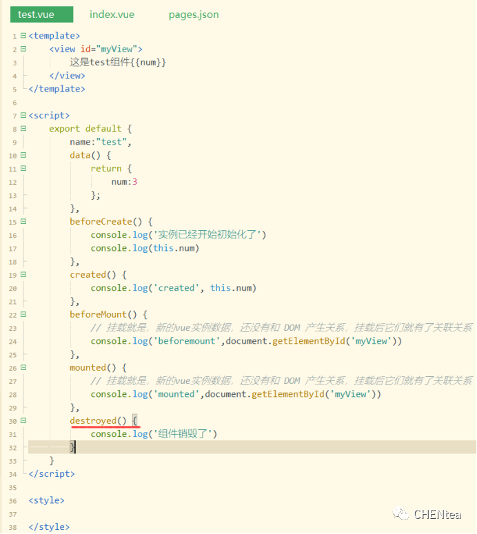This screenshot has height=534, width=477.
Task: Fold the beforeMount() hook
Action: pyautogui.click(x=23, y=315)
